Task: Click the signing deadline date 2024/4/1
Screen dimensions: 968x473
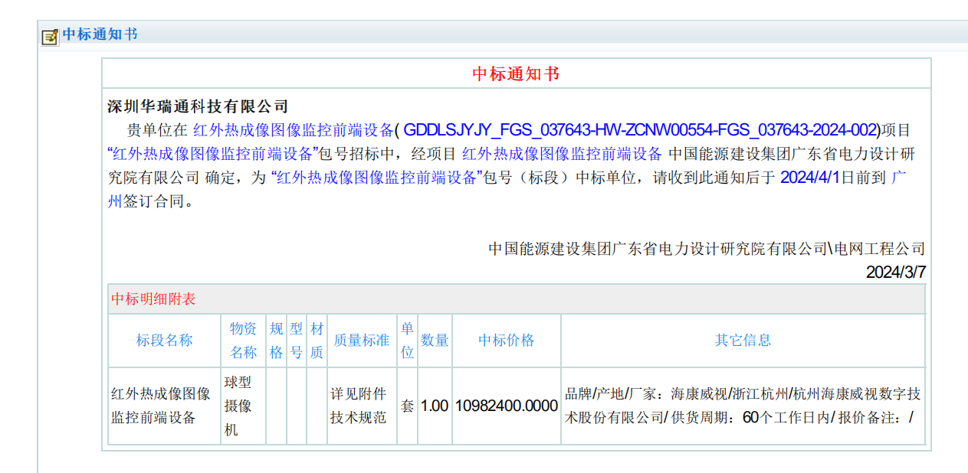Action: pos(810,178)
